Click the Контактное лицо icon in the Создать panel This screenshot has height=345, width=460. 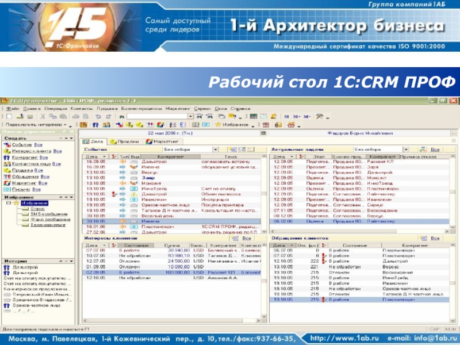click(x=7, y=164)
